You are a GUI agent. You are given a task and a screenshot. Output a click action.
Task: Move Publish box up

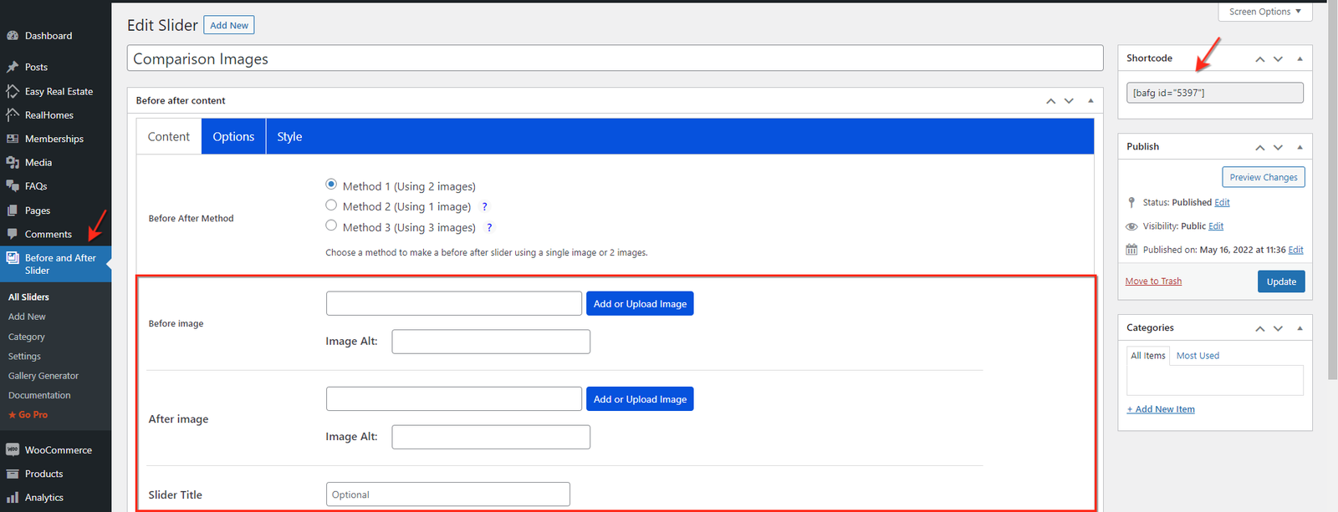click(1260, 148)
